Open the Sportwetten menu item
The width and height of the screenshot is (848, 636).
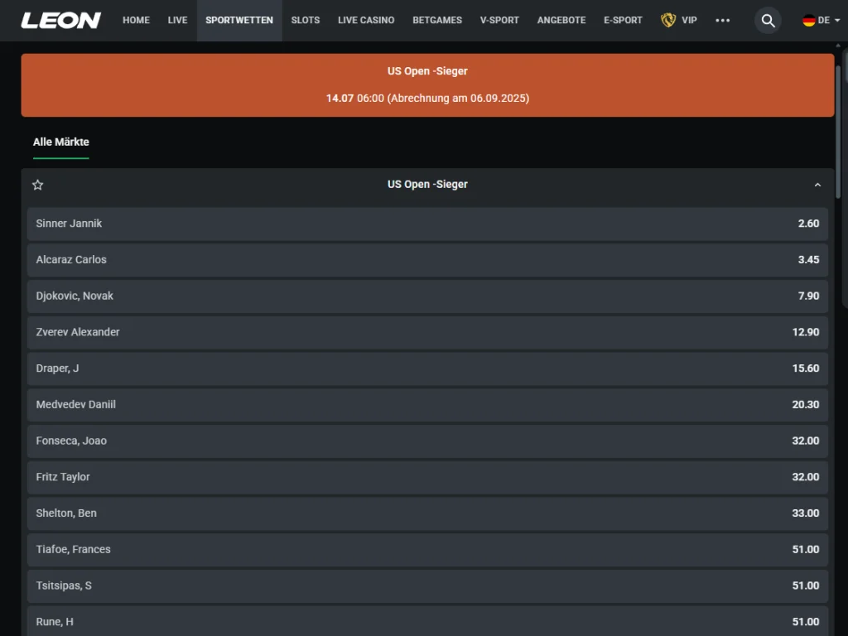click(239, 20)
